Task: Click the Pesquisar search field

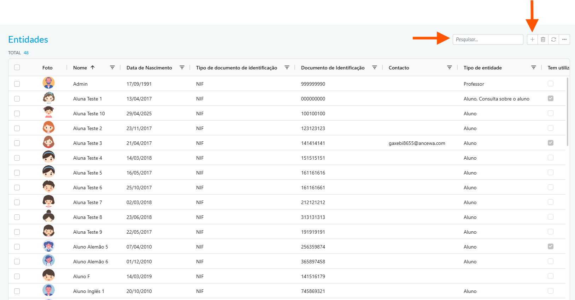Action: click(488, 39)
